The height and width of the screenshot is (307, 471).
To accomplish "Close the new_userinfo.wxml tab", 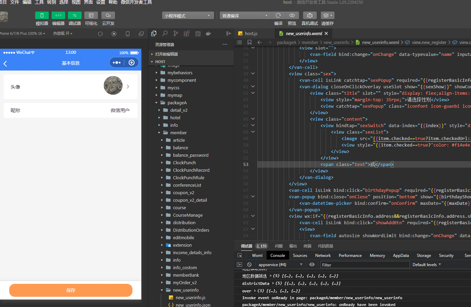I will click(x=326, y=33).
